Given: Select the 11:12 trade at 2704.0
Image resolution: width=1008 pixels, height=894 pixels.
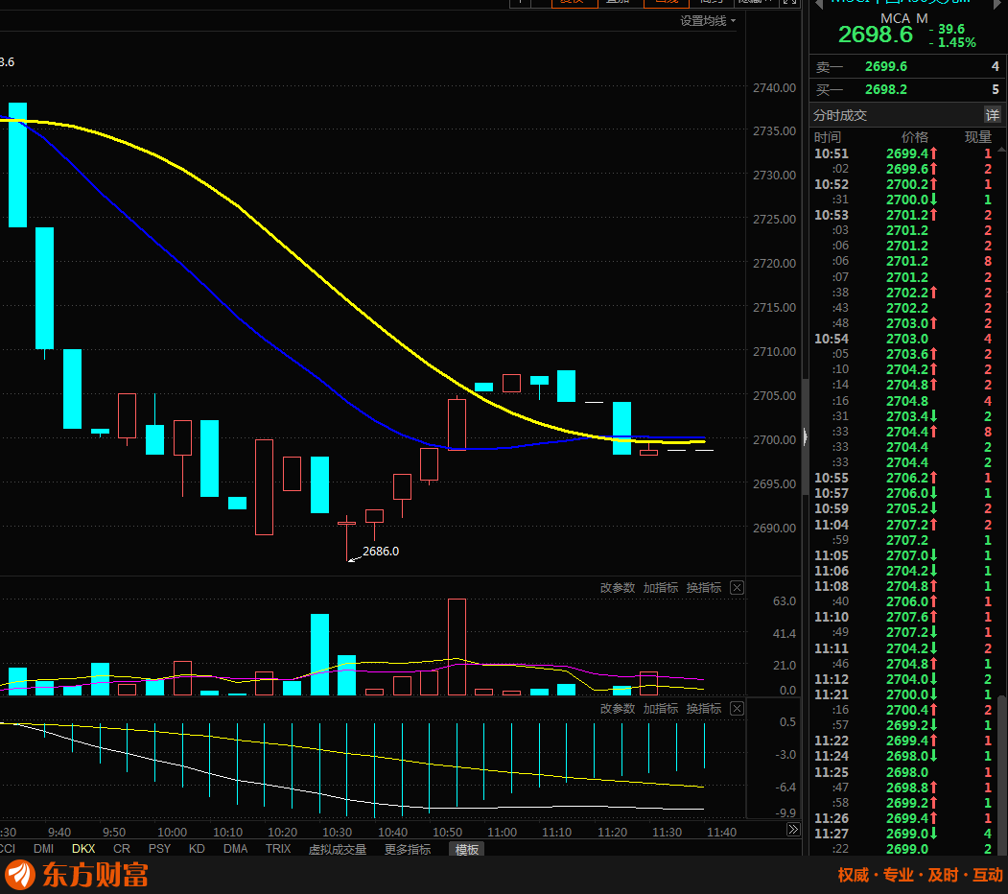Looking at the screenshot, I should [x=903, y=679].
